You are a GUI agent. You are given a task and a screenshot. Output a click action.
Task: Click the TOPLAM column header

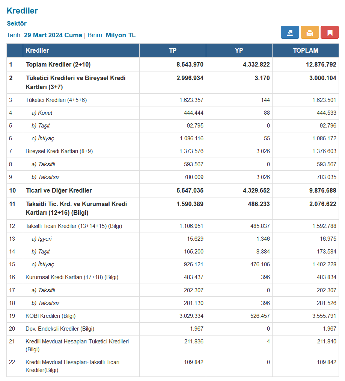coord(306,50)
